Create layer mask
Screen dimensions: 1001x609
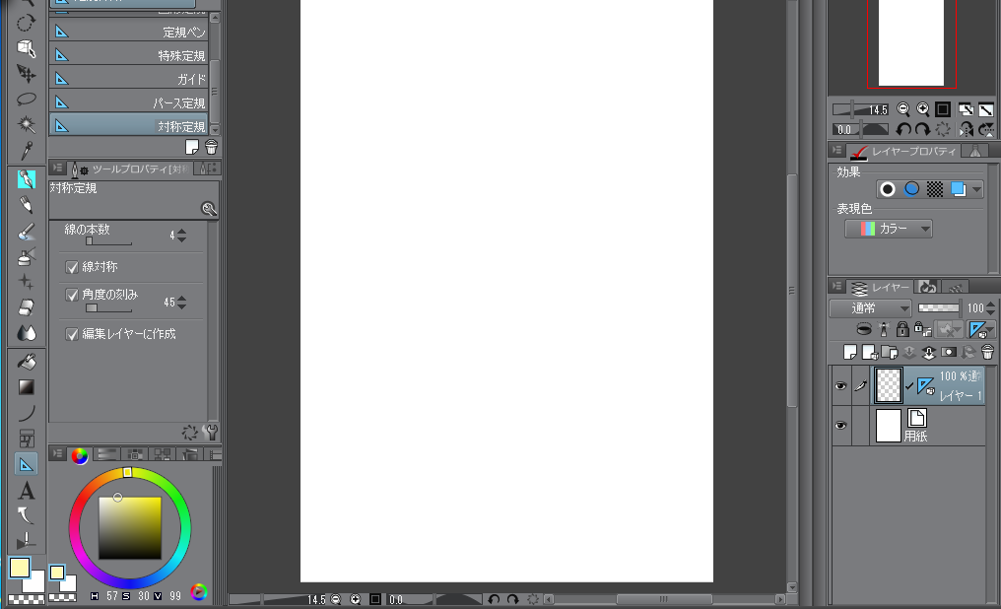[949, 352]
